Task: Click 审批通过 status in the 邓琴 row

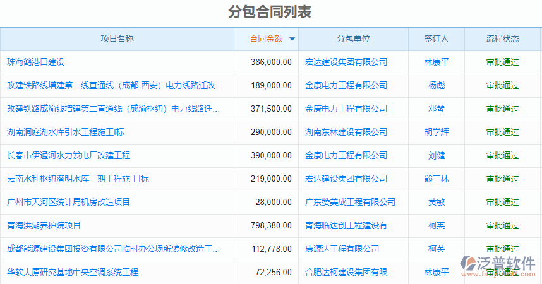Action: tap(503, 109)
